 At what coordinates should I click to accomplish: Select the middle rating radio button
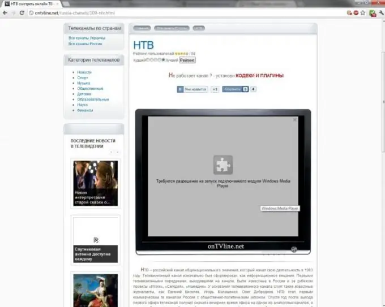pyautogui.click(x=156, y=60)
